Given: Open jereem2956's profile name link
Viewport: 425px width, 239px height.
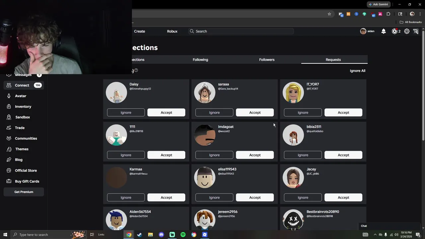Looking at the screenshot, I should [x=228, y=212].
